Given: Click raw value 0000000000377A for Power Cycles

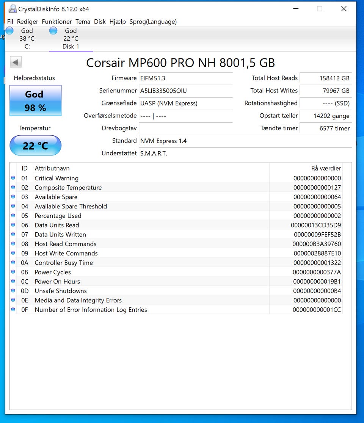Looking at the screenshot, I should 317,272.
